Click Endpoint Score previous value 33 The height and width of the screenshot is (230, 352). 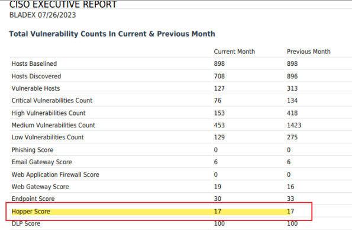pyautogui.click(x=290, y=199)
